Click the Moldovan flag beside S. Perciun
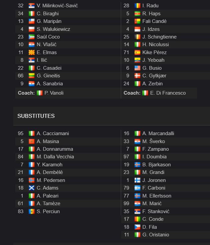210x245 pixels. (32, 211)
